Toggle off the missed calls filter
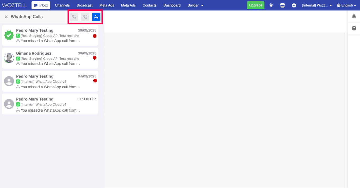 point(96,17)
